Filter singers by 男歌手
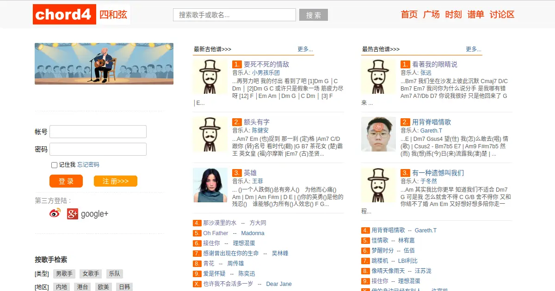Screen dimensions: 555x291 tap(64, 274)
